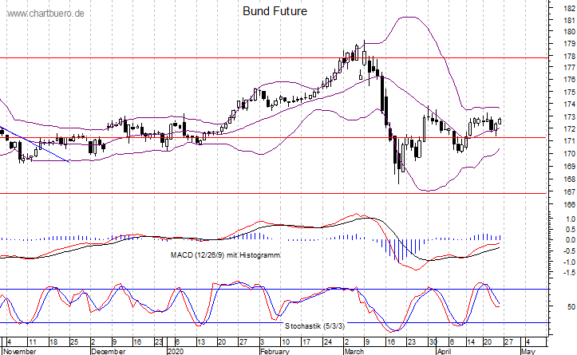Click date label 18 in November
The width and height of the screenshot is (577, 355).
point(53,342)
